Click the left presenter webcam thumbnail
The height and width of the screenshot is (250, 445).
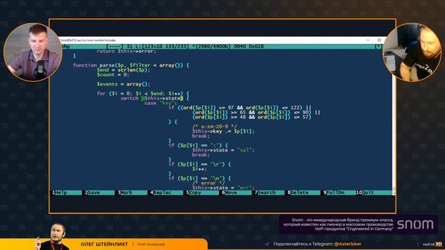[33, 52]
